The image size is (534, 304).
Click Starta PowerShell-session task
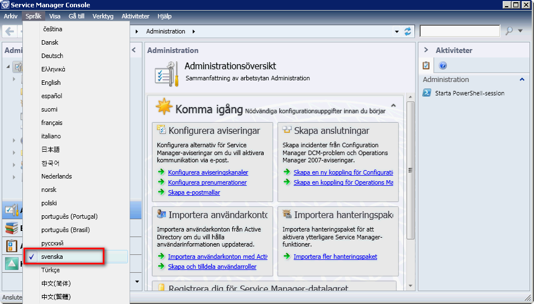click(x=470, y=93)
